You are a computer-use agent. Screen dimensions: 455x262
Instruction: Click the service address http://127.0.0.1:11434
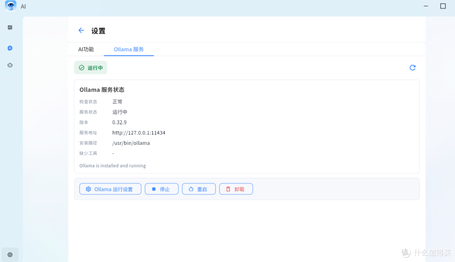(x=139, y=133)
